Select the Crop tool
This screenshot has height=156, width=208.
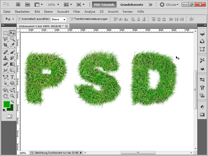click(5, 45)
